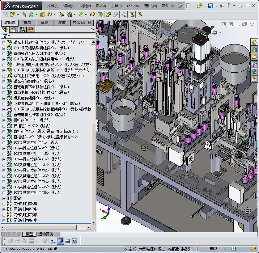Open the Toolbox menu
Viewport: 259px width, 253px height.
(x=133, y=6)
